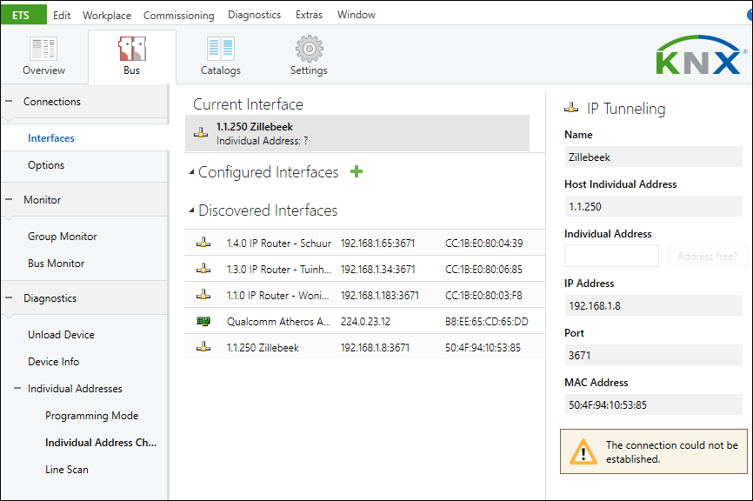The image size is (753, 501).
Task: Click address 192.168.1.8:3671 in list
Action: (375, 348)
